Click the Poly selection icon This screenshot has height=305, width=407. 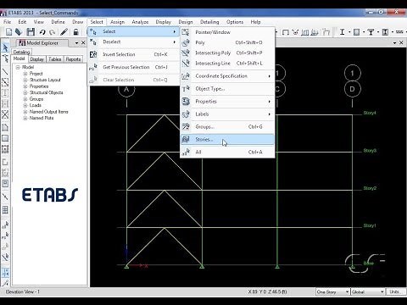(186, 42)
